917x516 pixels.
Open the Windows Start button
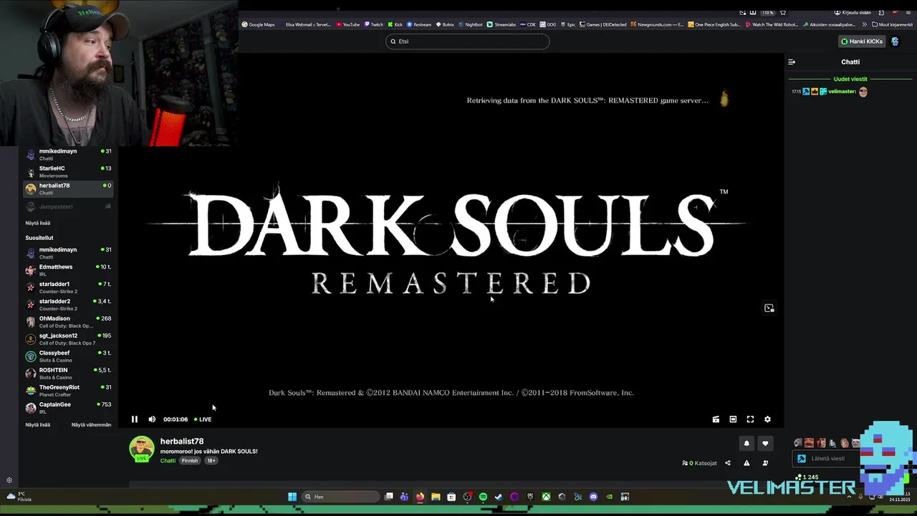tap(292, 497)
